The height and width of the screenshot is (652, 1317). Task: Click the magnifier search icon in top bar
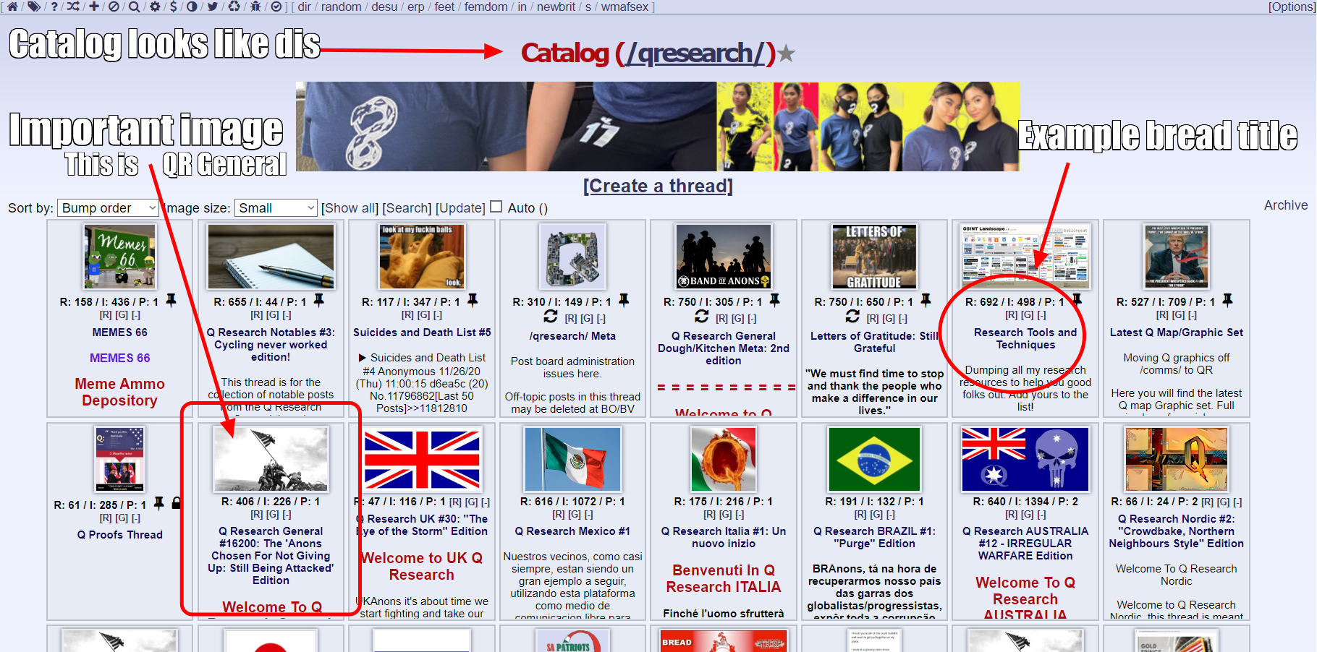[134, 7]
